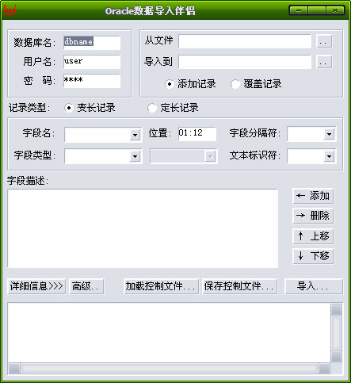Move field down with 下移 button
Image resolution: width=351 pixels, height=383 pixels.
click(x=313, y=256)
